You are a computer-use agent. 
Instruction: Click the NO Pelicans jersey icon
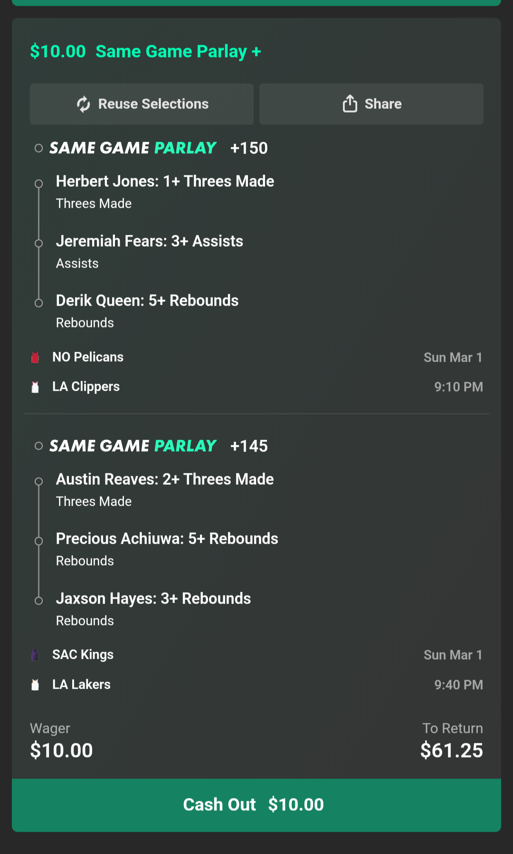tap(35, 357)
